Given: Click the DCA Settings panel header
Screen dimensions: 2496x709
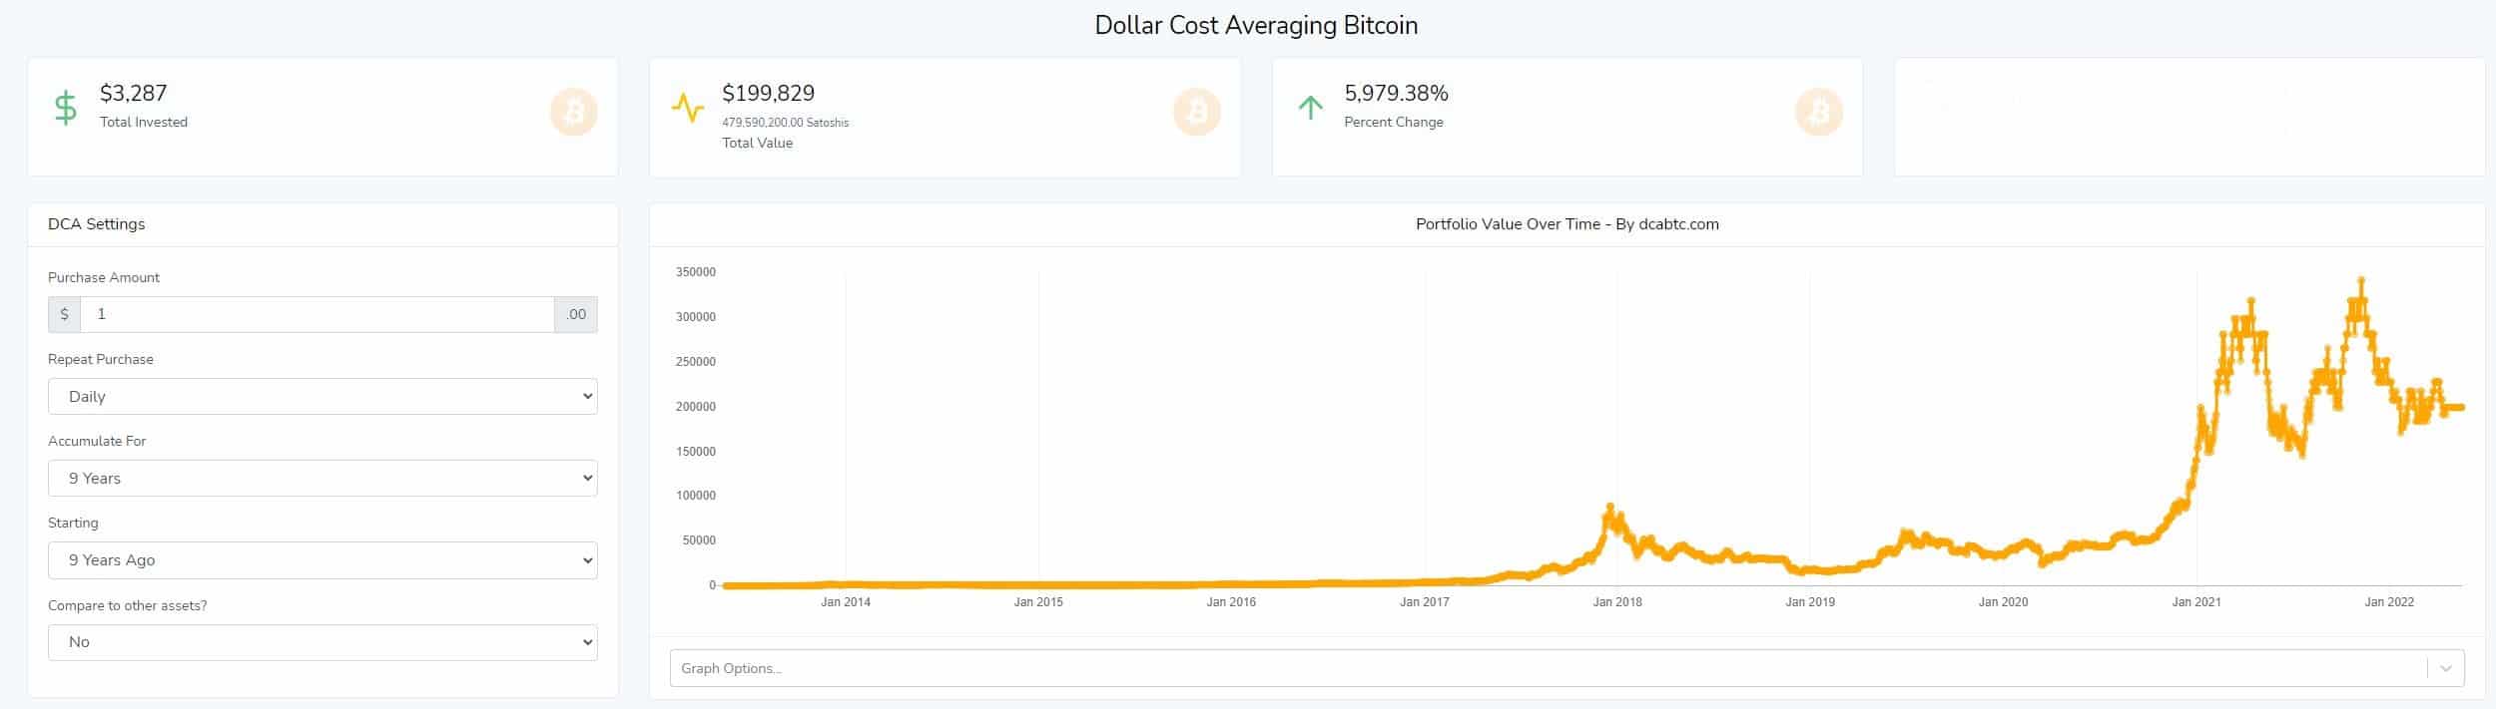Looking at the screenshot, I should 96,223.
